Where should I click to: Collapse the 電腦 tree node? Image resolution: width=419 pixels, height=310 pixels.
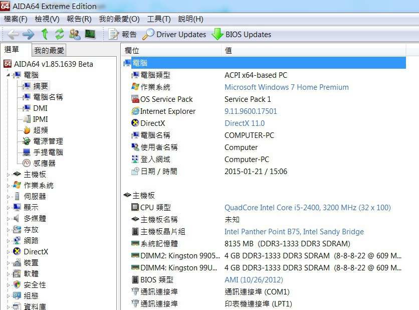(x=8, y=75)
